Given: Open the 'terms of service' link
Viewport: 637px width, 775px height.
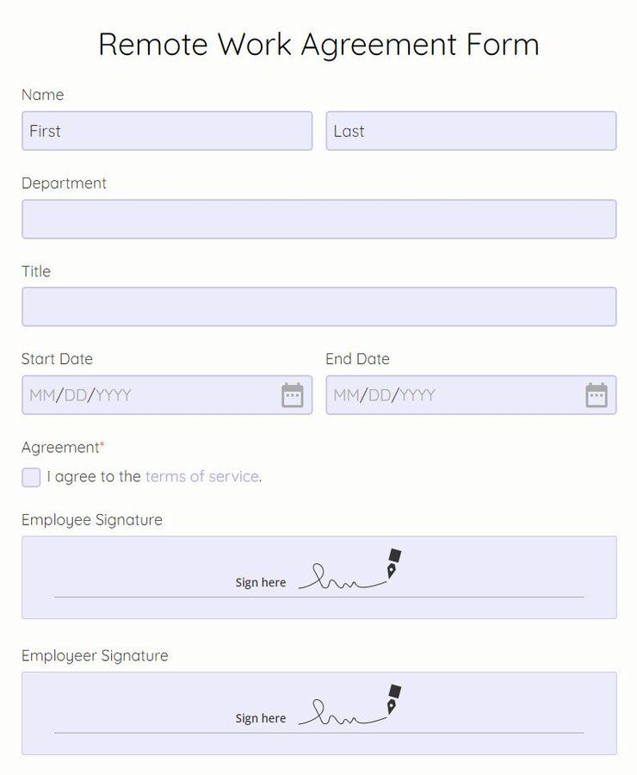Looking at the screenshot, I should click(203, 477).
